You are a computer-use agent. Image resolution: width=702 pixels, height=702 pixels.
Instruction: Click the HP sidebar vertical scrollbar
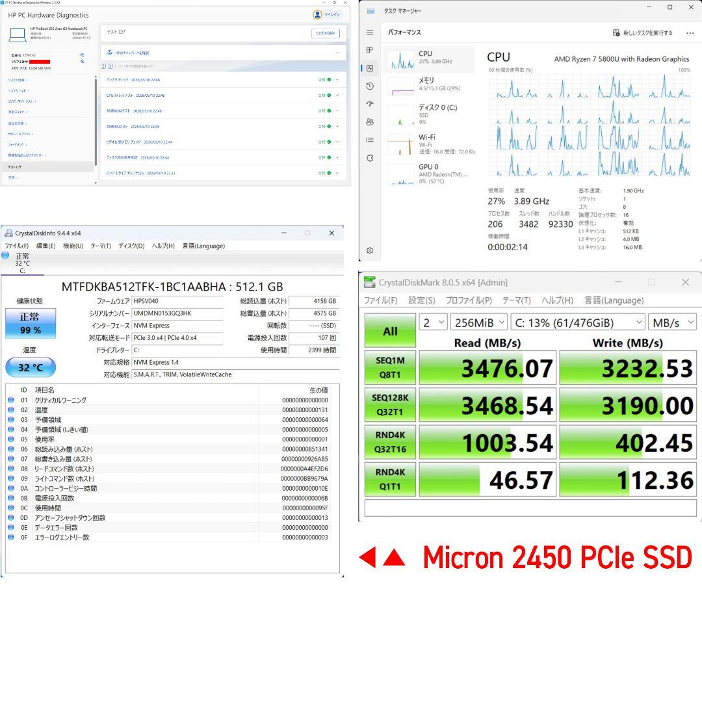96,121
